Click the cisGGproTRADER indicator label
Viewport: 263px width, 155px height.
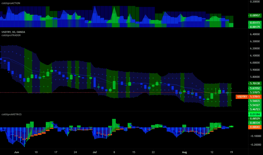[11, 35]
